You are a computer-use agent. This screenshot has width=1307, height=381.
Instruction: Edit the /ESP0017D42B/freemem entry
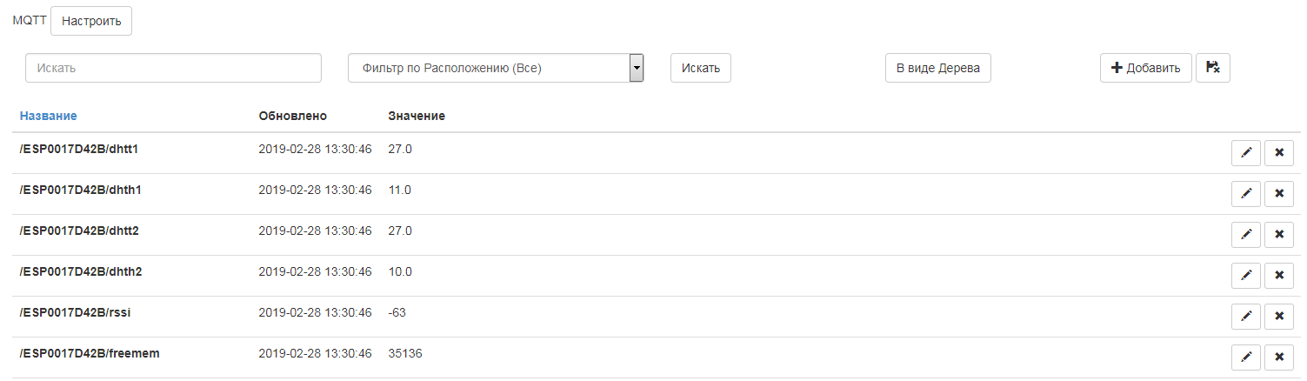(1246, 357)
